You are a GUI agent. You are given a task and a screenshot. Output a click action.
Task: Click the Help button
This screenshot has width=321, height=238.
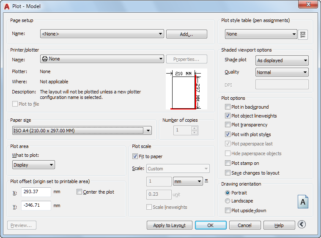point(279,225)
